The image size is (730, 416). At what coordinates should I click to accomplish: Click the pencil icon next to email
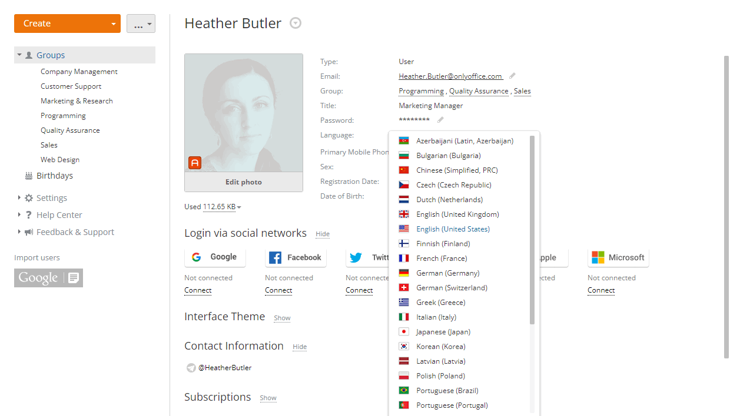point(512,76)
